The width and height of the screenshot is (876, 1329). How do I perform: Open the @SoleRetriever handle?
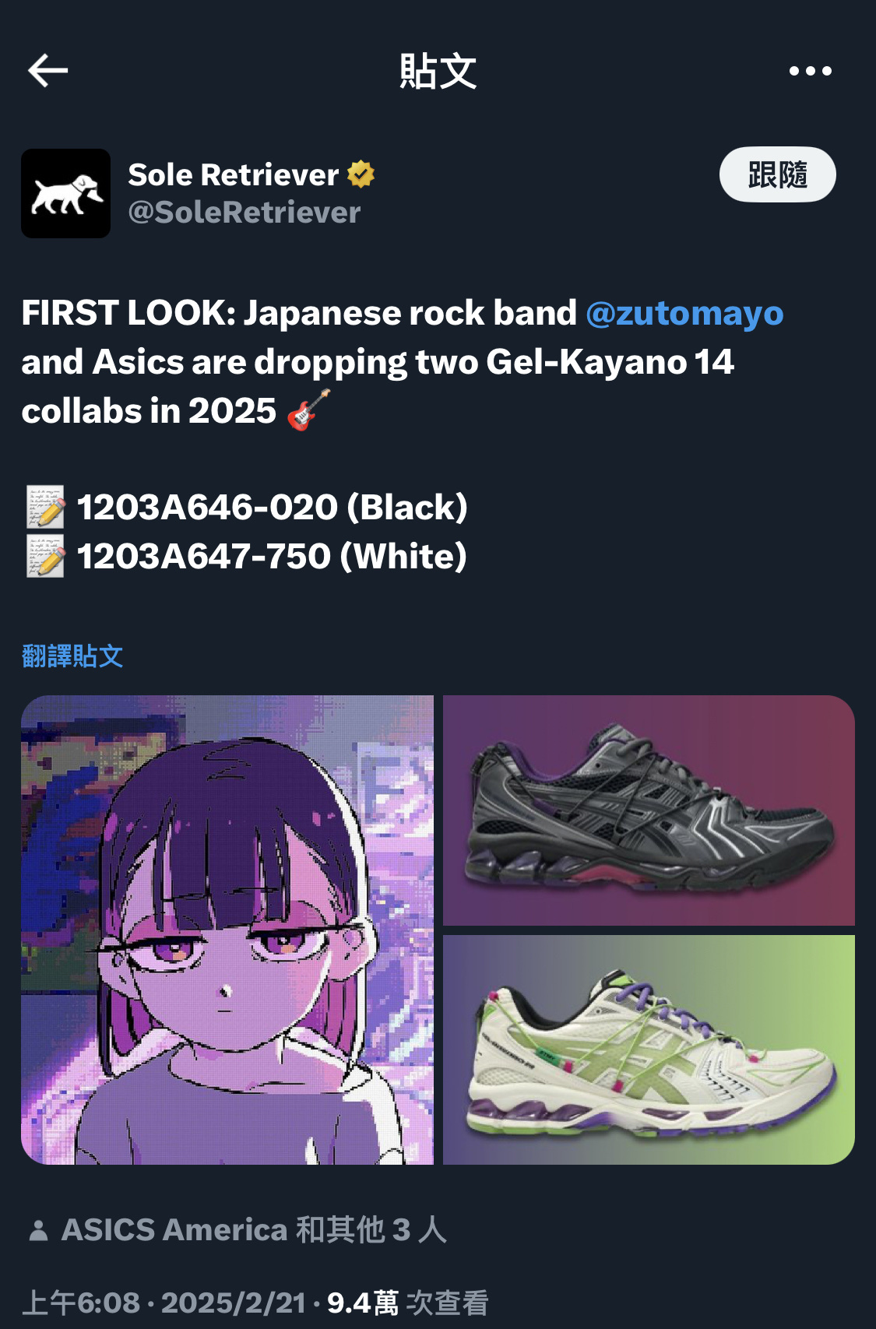tap(245, 212)
